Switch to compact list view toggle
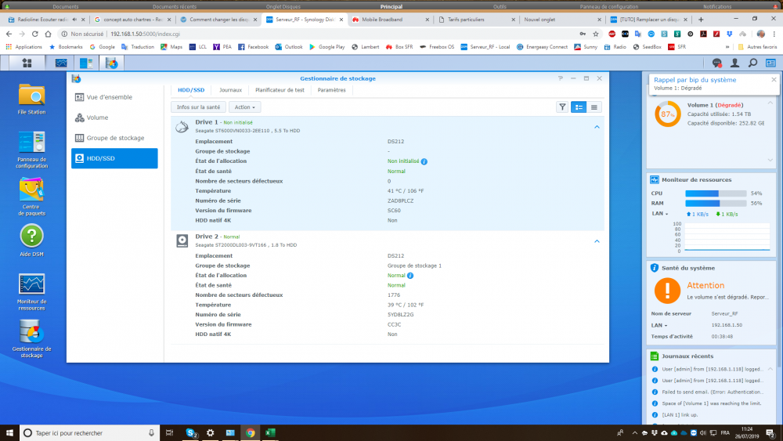 tap(595, 107)
